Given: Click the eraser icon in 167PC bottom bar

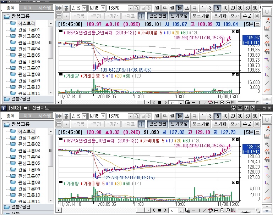Looking at the screenshot, I should [211, 210].
